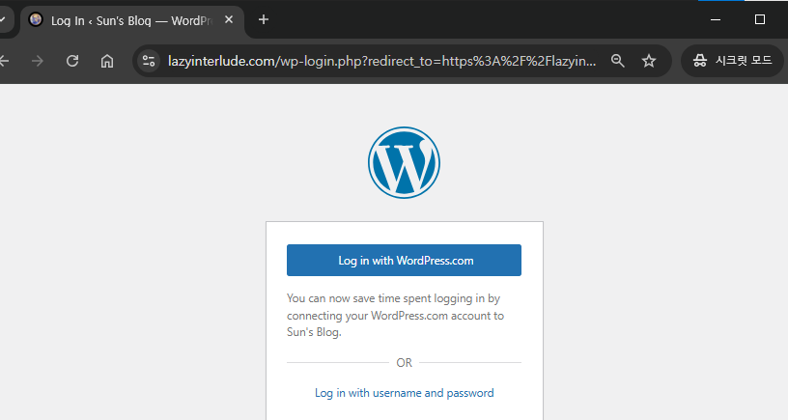Click the incognito mode (시크릿 모드) indicator
The image size is (788, 420).
point(733,61)
